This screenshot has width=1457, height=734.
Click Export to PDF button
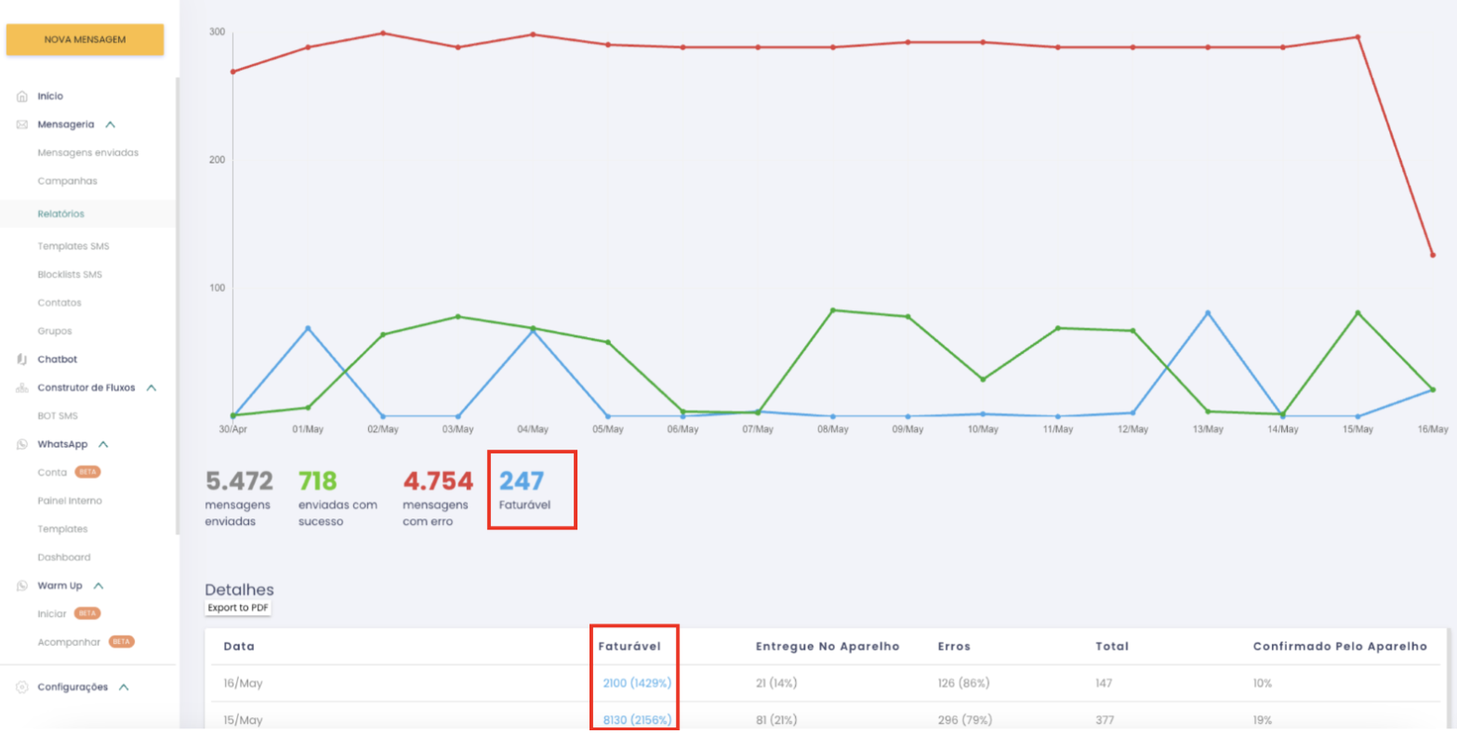[238, 608]
